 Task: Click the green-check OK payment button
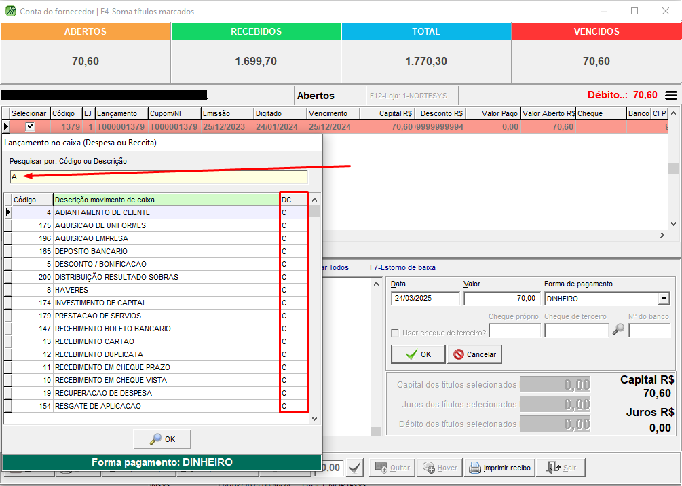click(x=418, y=354)
